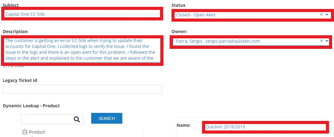Click the Owner label
Viewport: 334px width, 137px height.
click(x=179, y=32)
